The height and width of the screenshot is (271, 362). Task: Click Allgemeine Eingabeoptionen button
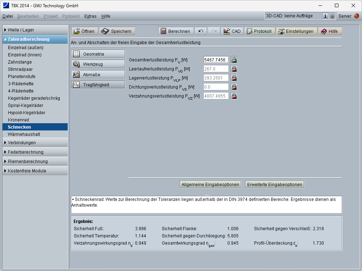click(210, 185)
